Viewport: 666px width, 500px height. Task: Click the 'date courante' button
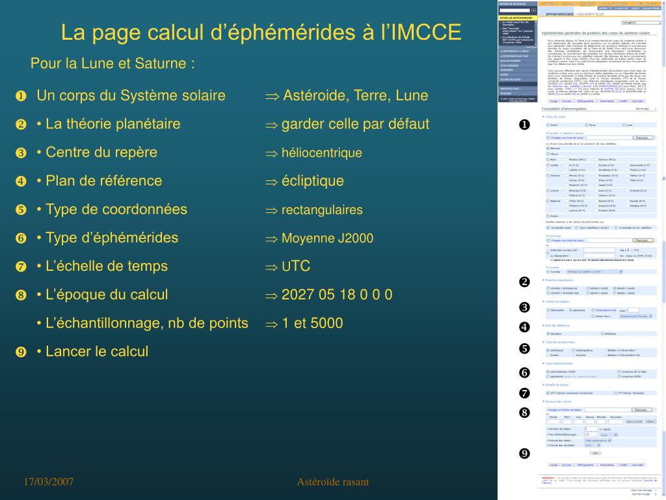tap(635, 422)
